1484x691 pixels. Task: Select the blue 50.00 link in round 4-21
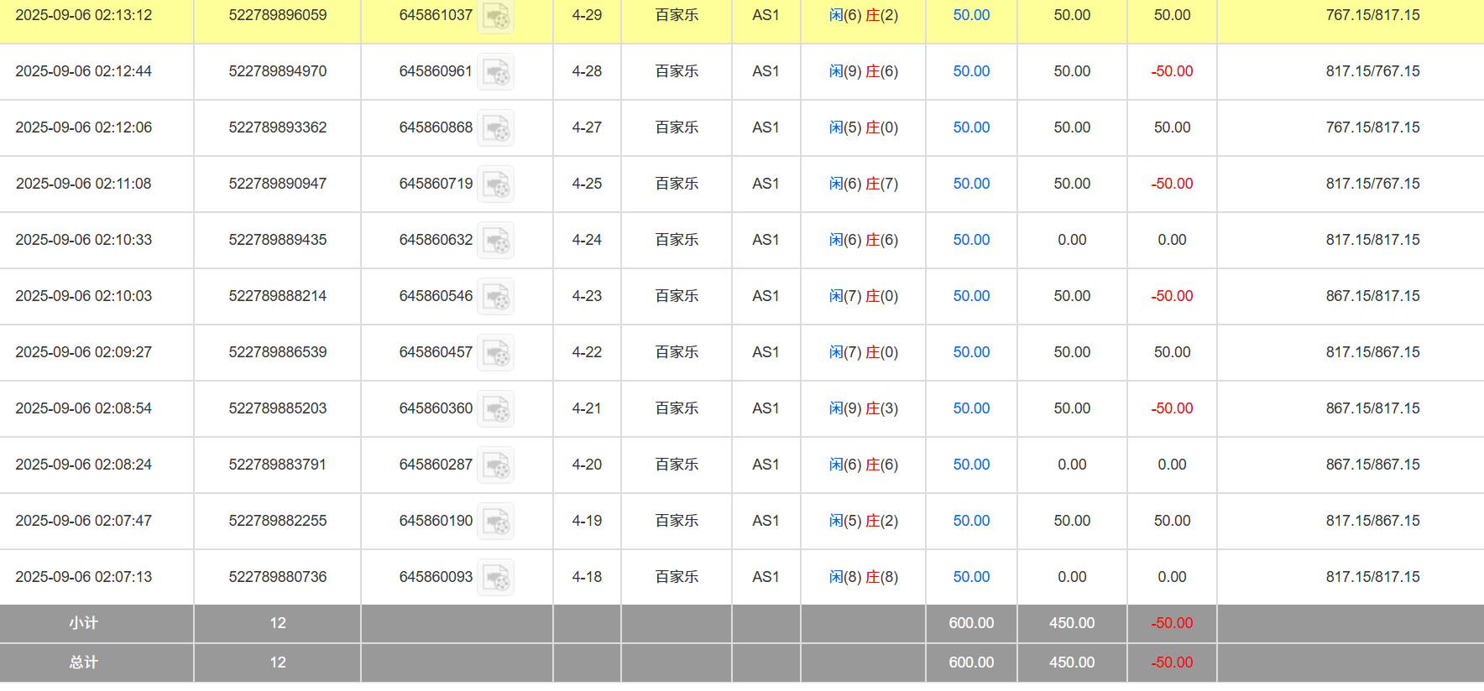971,408
